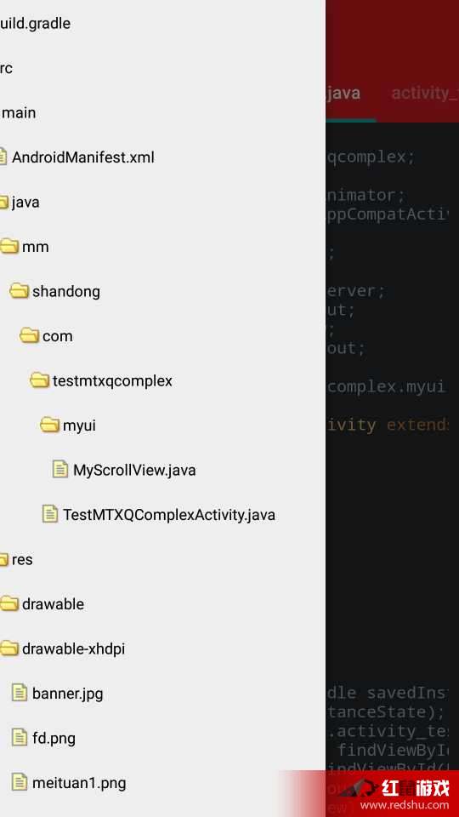Click the myui folder icon
This screenshot has height=817, width=459.
49,426
